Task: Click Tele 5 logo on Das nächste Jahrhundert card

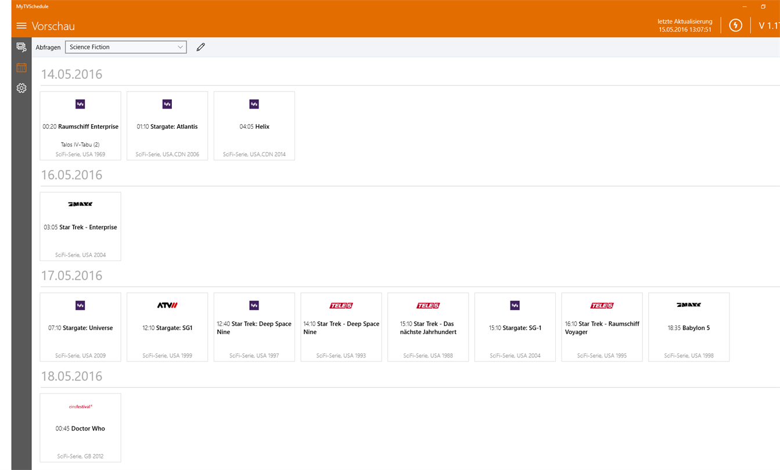Action: click(428, 305)
